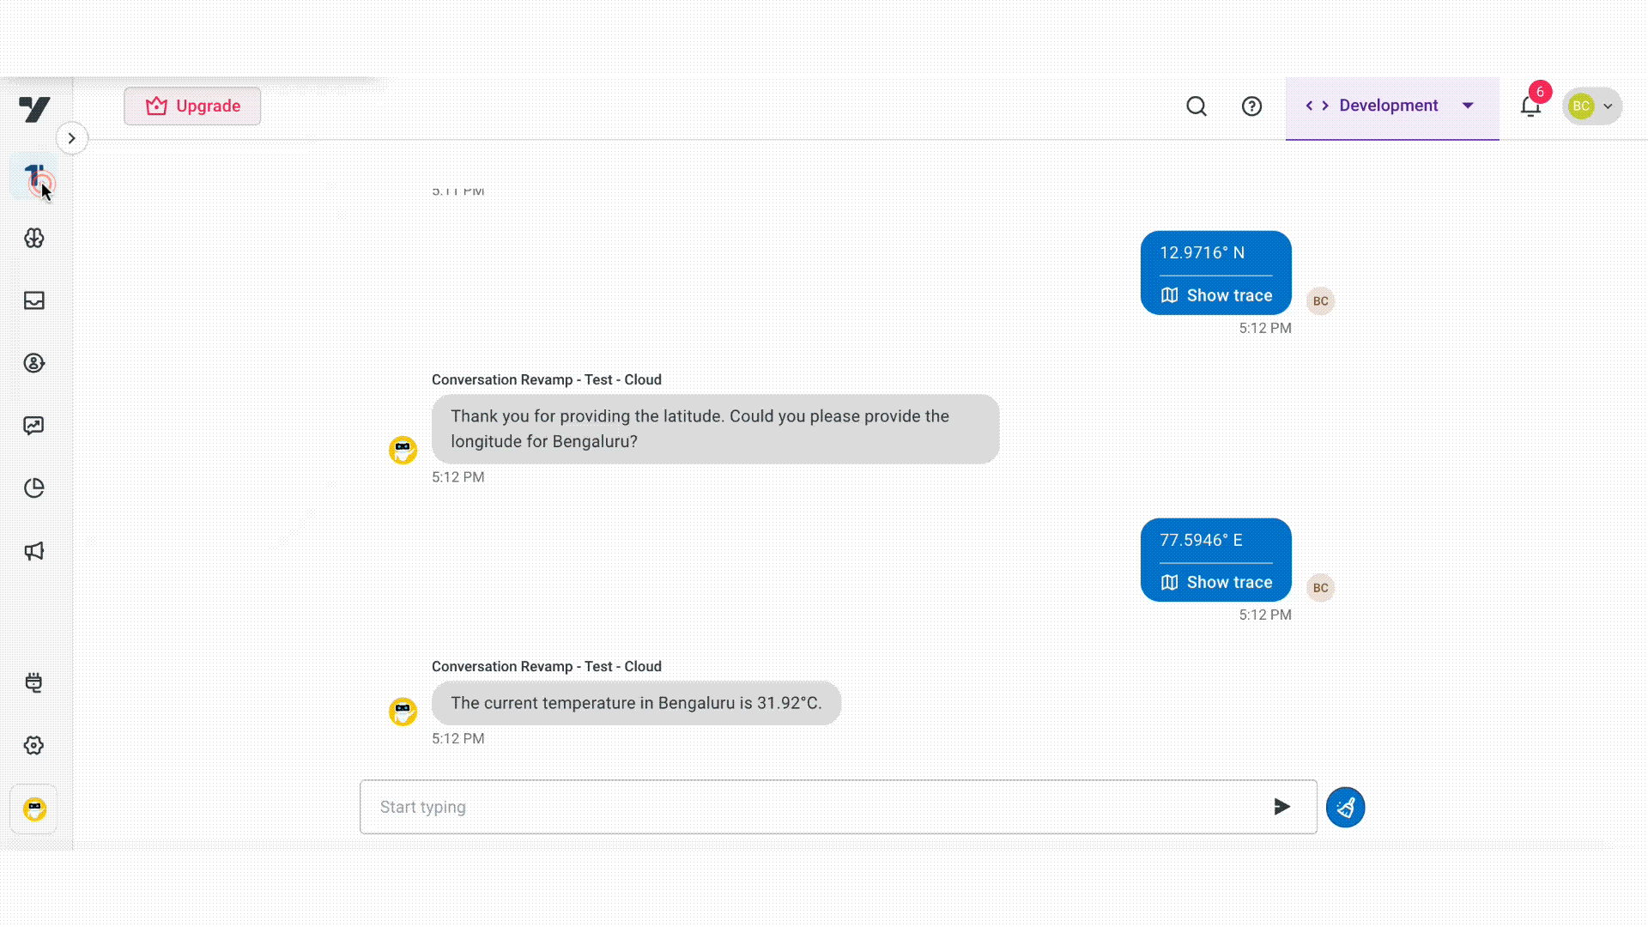Open the search magnifier icon
This screenshot has width=1648, height=927.
[x=1197, y=106]
